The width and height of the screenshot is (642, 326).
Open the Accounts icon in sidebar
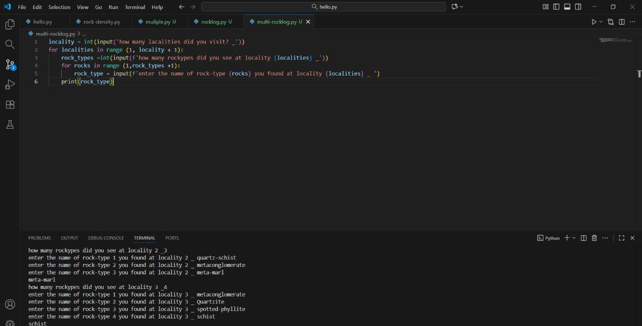pyautogui.click(x=10, y=304)
